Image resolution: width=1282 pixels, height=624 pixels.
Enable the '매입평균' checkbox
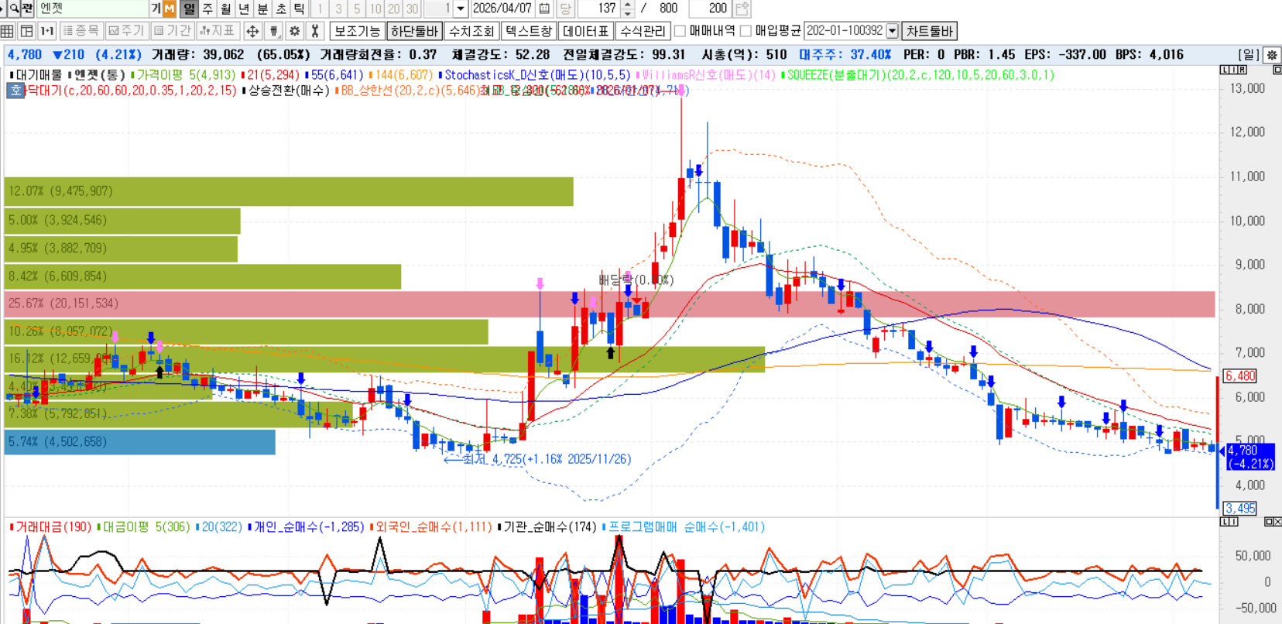[x=746, y=31]
